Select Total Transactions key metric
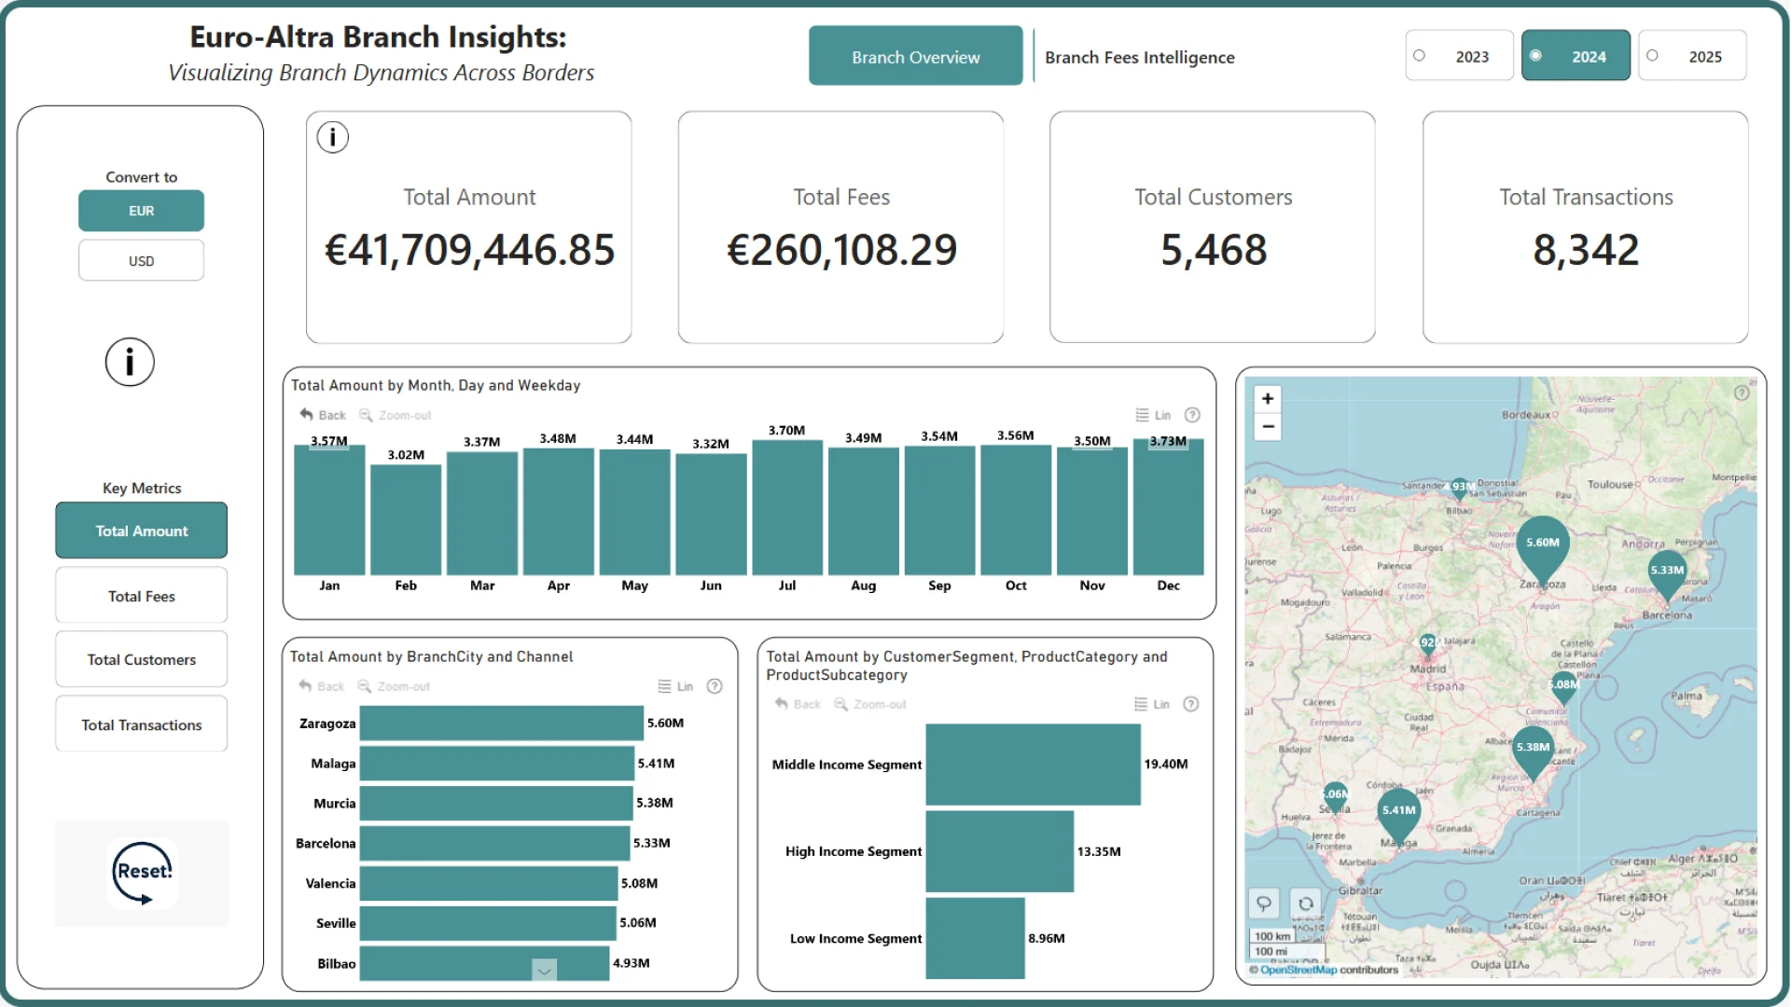The image size is (1791, 1007). click(x=141, y=724)
